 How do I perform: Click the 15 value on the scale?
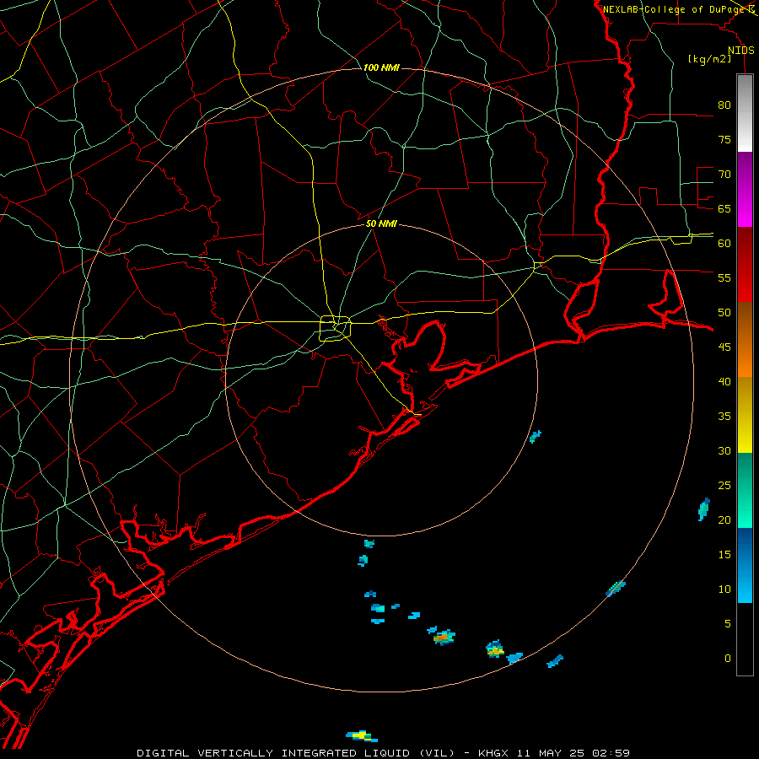pos(724,554)
